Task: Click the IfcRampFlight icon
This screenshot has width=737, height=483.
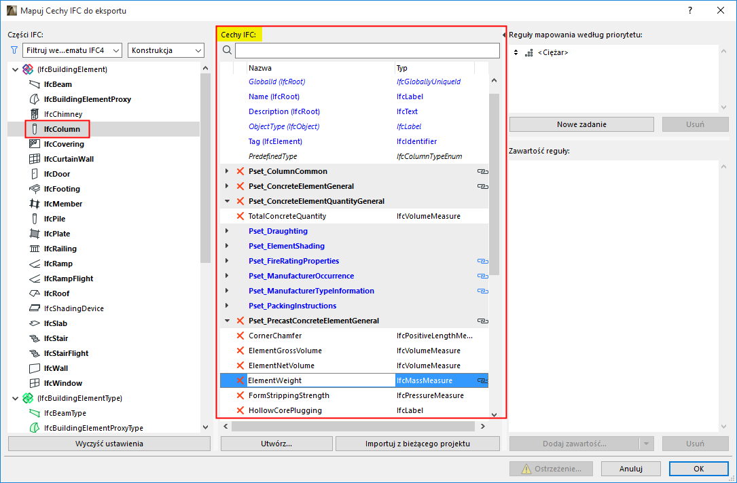Action: (35, 279)
